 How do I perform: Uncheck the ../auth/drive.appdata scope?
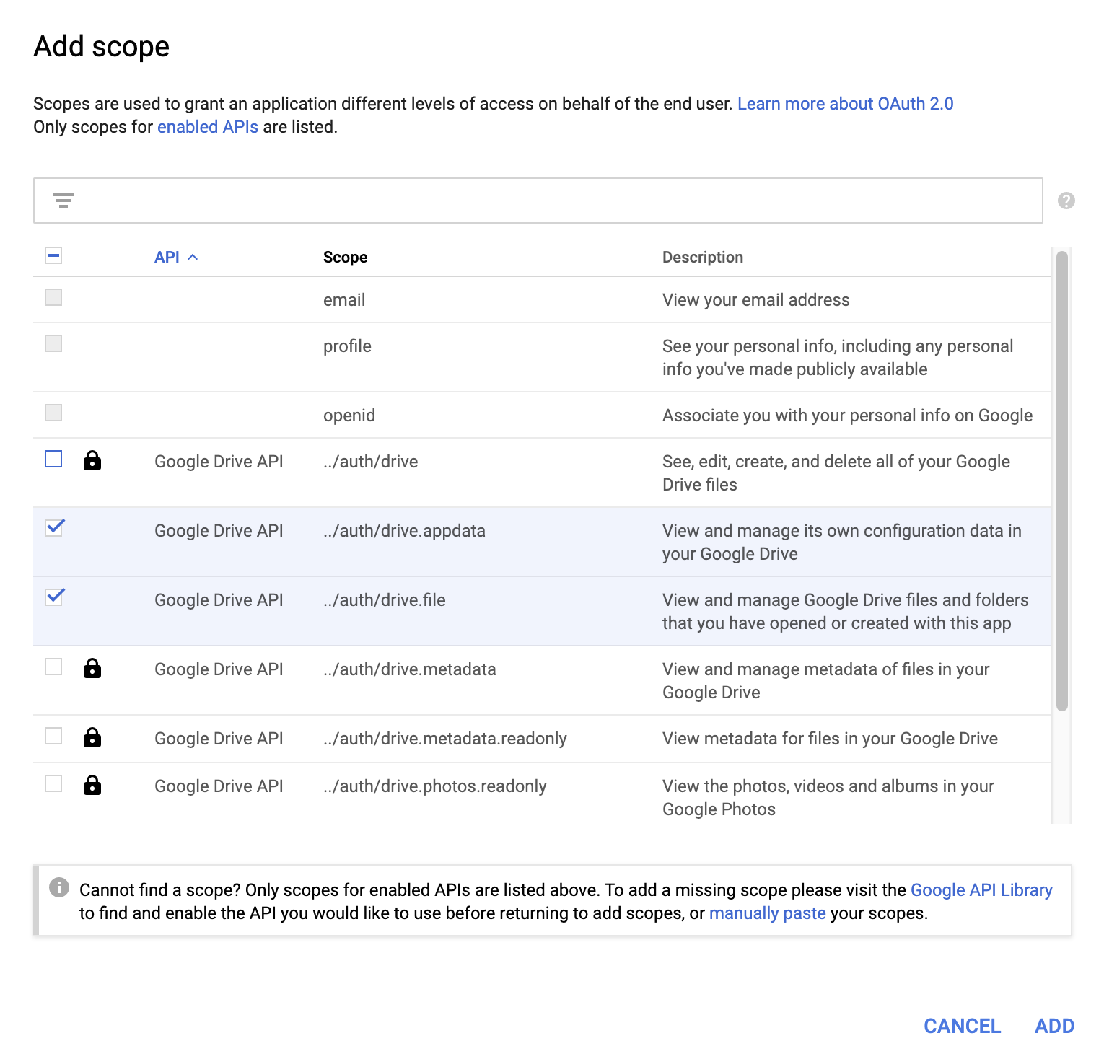pos(54,529)
